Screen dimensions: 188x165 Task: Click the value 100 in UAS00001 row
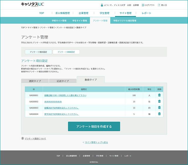click(134, 95)
